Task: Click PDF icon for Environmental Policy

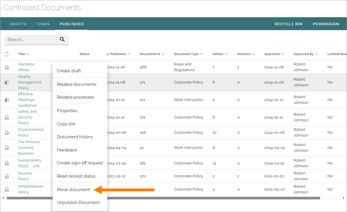Action: (7, 133)
